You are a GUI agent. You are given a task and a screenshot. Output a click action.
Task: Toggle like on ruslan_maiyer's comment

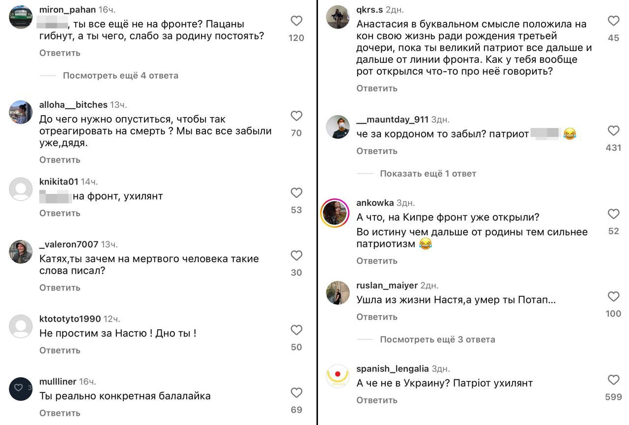coord(613,297)
